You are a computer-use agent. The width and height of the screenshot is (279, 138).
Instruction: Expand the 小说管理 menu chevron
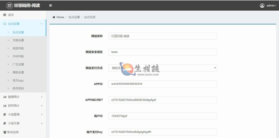(42, 115)
